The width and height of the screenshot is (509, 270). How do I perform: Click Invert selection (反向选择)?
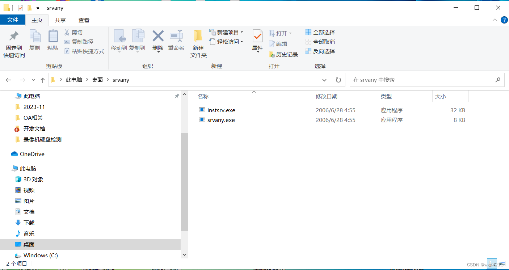(x=320, y=51)
